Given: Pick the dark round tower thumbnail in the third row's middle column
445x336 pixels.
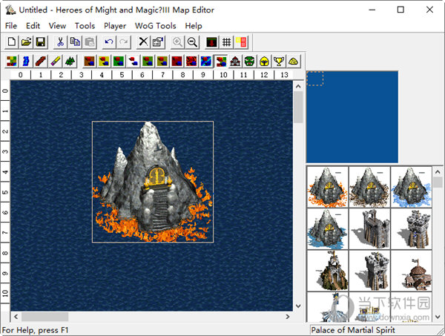Looking at the screenshot, I should 369,271.
